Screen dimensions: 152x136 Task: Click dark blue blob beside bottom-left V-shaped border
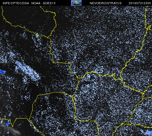[8, 123]
